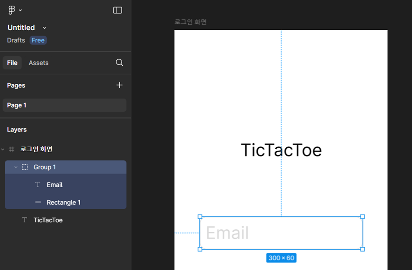412x270 pixels.
Task: Select the TicTacToe heading on canvas
Action: 281,150
